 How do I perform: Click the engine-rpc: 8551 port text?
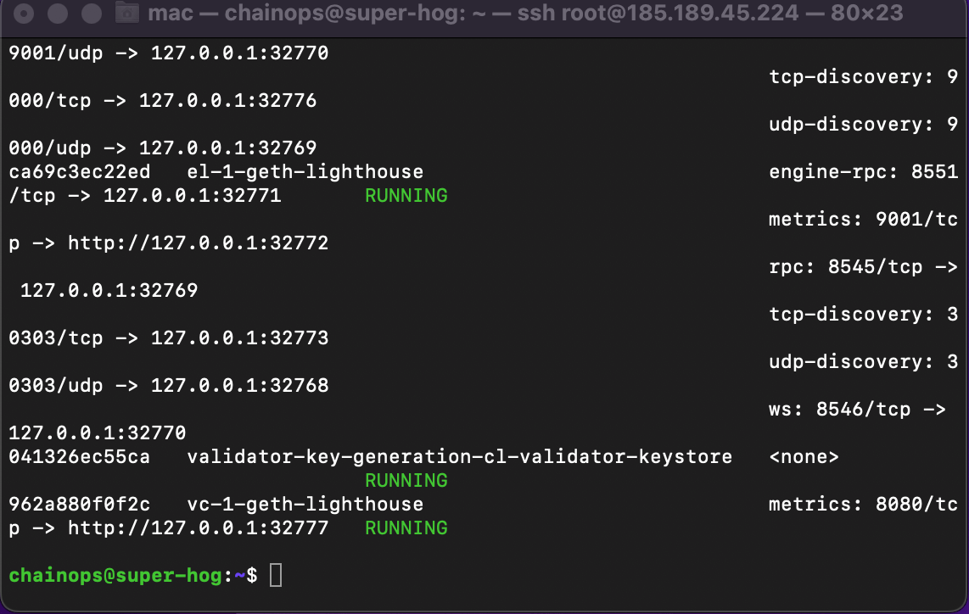[x=863, y=172]
